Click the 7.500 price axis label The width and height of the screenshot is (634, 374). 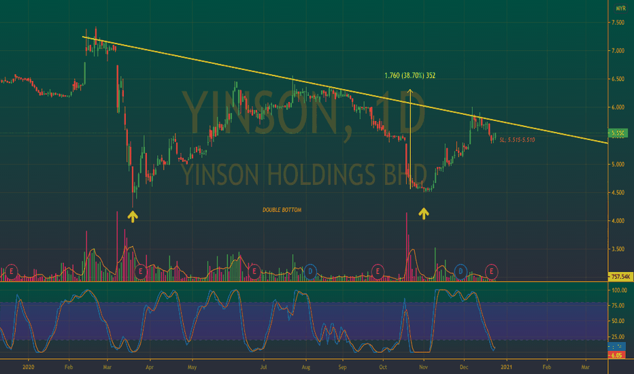[x=618, y=22]
